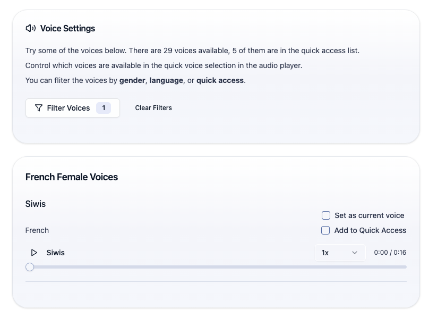Enable the Set as current voice checkbox
Screen dimensions: 429x326
(326, 215)
